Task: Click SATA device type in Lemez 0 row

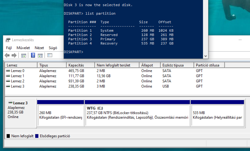Action: click(167, 71)
